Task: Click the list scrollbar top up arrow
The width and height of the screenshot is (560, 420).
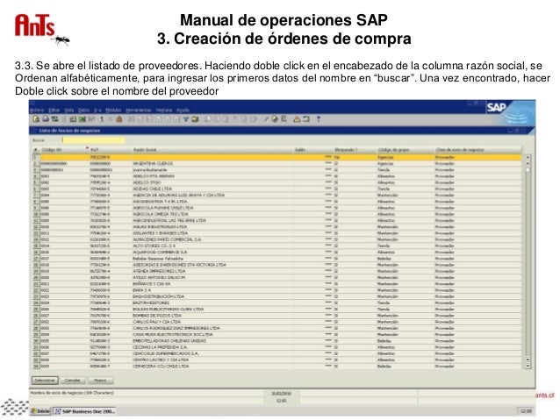Action: [x=528, y=157]
